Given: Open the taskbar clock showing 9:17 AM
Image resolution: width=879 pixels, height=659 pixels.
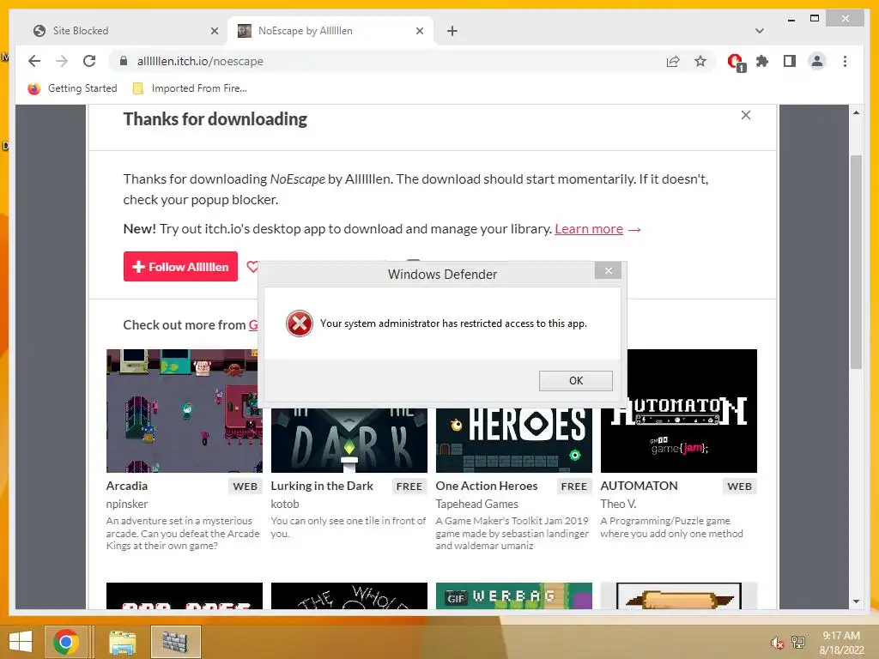Looking at the screenshot, I should (x=841, y=642).
